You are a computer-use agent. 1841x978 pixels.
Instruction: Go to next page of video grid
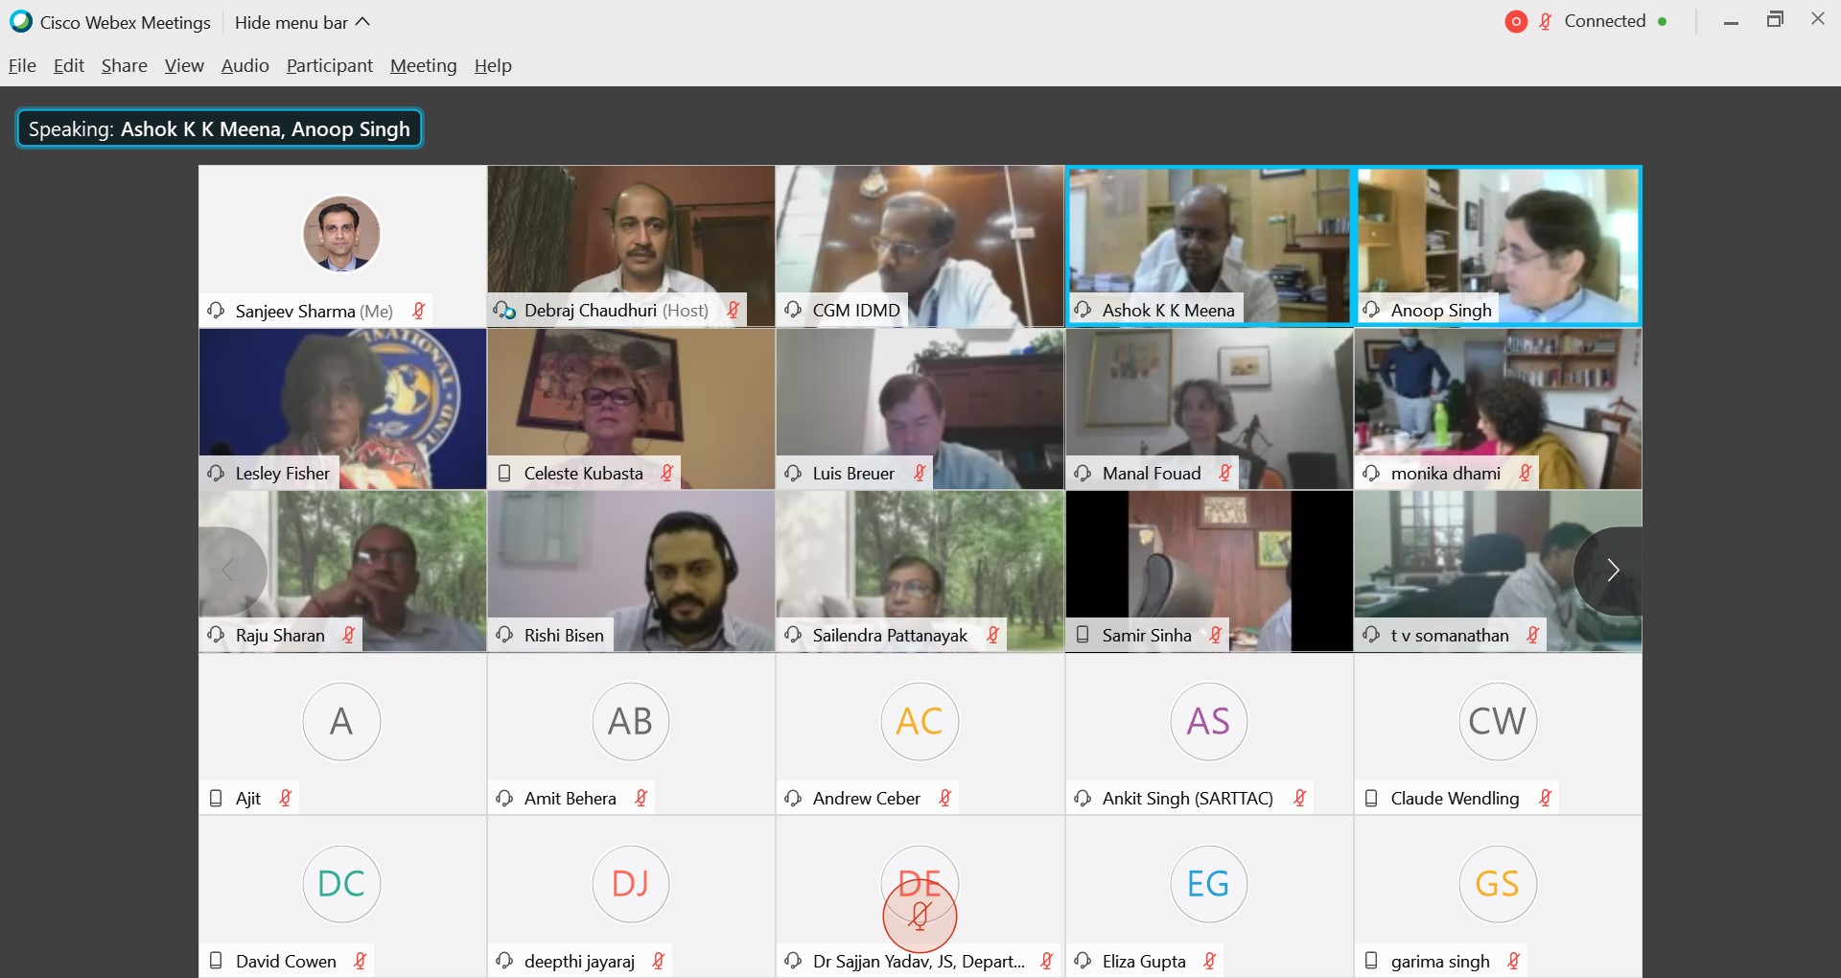click(x=1613, y=570)
